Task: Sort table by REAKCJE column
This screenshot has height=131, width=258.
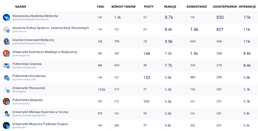Action: [170, 6]
